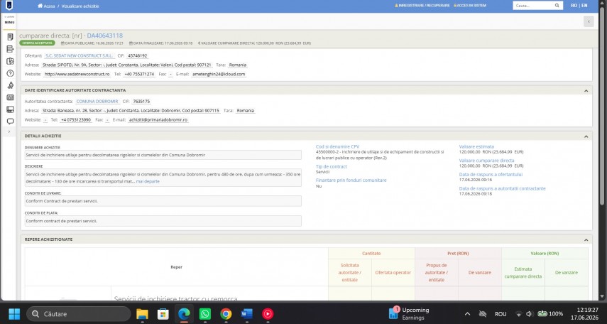The height and width of the screenshot is (324, 607).
Task: Expand the sidebar with the small arrow
Action: tap(9, 131)
